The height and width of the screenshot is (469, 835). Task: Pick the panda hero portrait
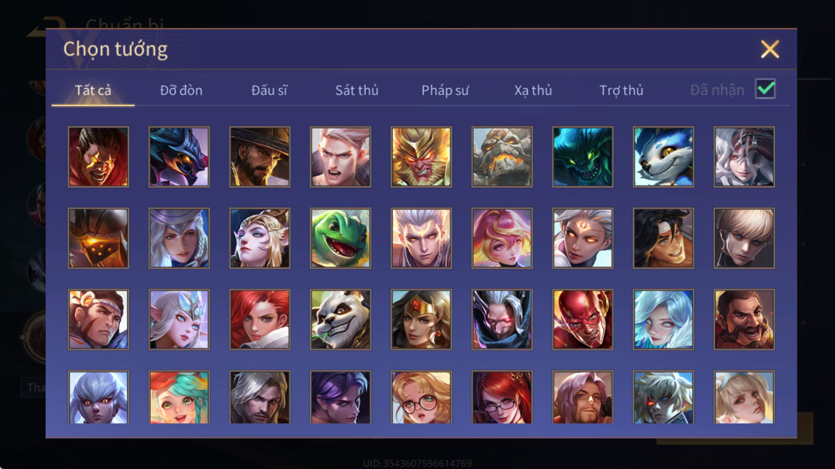(x=340, y=319)
